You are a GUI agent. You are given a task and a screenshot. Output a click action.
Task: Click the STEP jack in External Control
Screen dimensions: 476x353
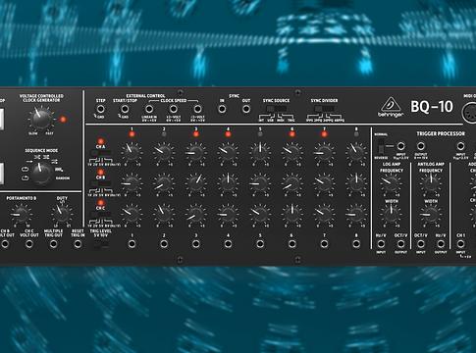click(101, 109)
